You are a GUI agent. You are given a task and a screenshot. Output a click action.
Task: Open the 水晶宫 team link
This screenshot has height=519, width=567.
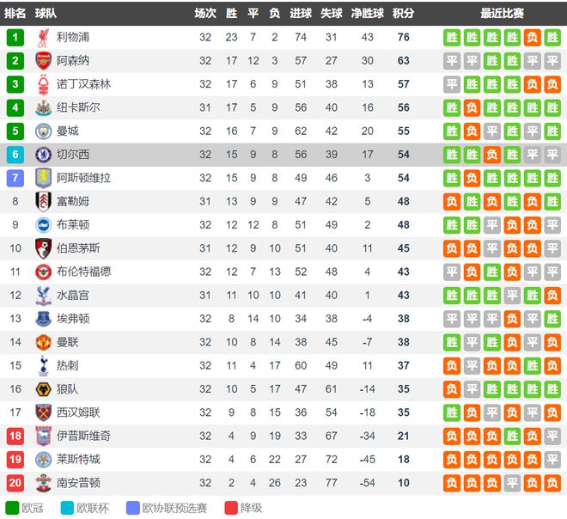[73, 295]
